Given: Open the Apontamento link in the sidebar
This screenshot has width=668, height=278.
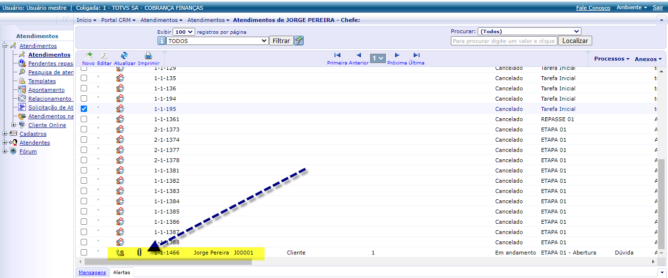Looking at the screenshot, I should (x=46, y=90).
